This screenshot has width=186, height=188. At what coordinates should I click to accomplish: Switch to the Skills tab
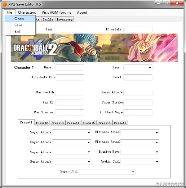[48, 20]
